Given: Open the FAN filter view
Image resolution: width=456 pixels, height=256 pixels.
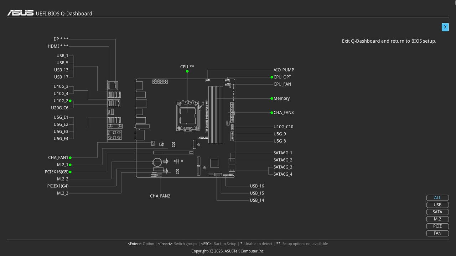Looking at the screenshot, I should click(437, 233).
